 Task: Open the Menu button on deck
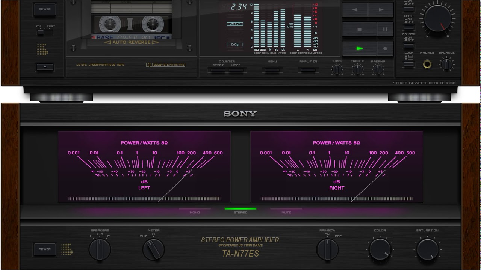click(x=272, y=70)
